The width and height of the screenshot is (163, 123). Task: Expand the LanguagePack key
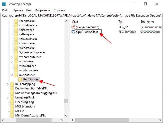coord(8,98)
